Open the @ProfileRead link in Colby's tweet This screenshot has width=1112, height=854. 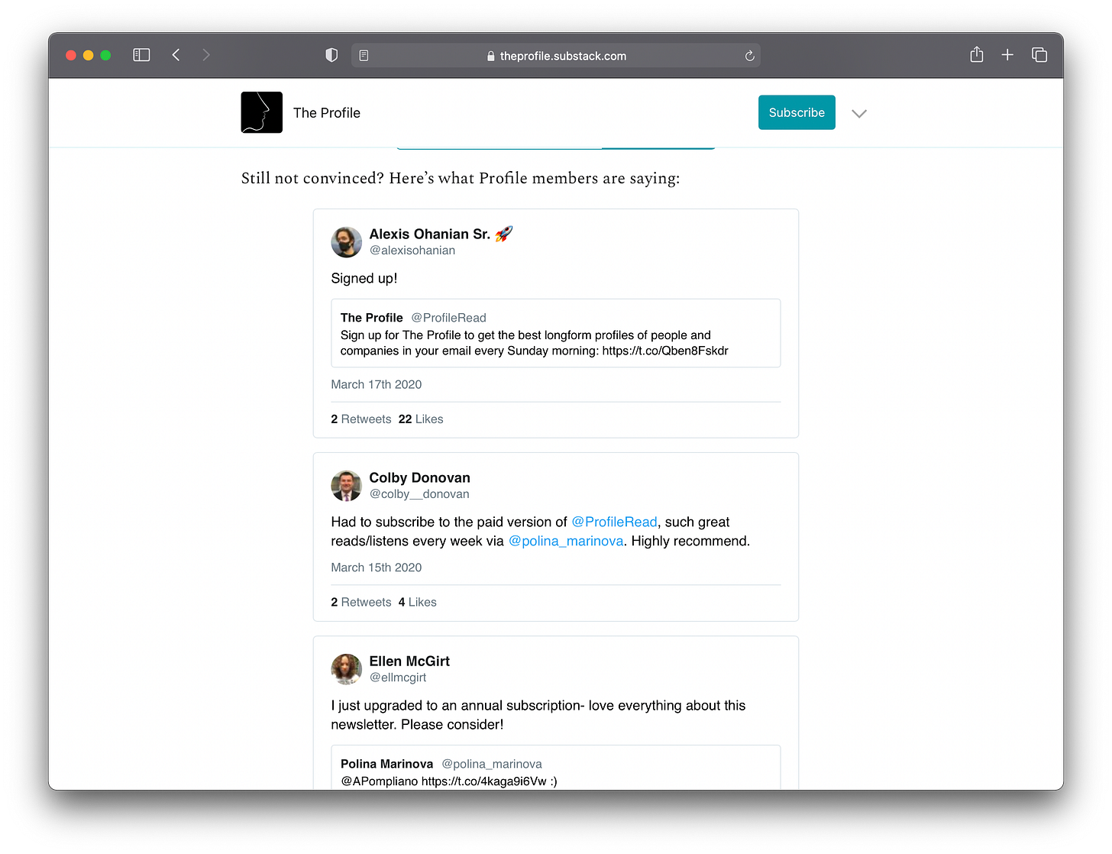pos(614,522)
